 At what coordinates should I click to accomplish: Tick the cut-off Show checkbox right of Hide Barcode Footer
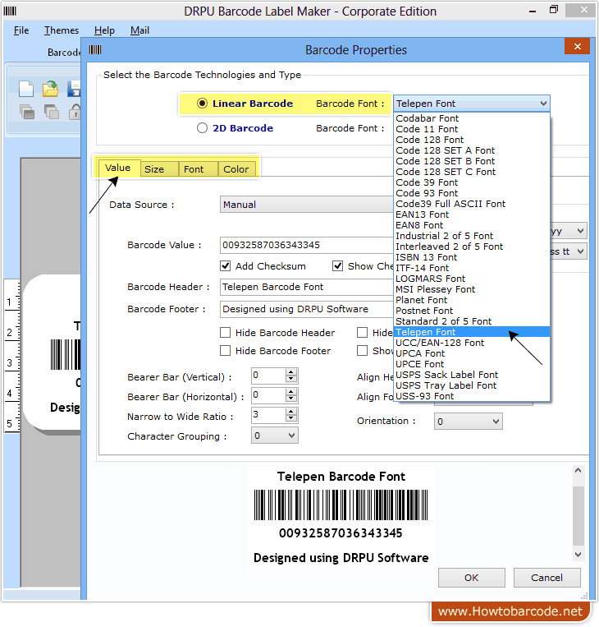pos(362,351)
